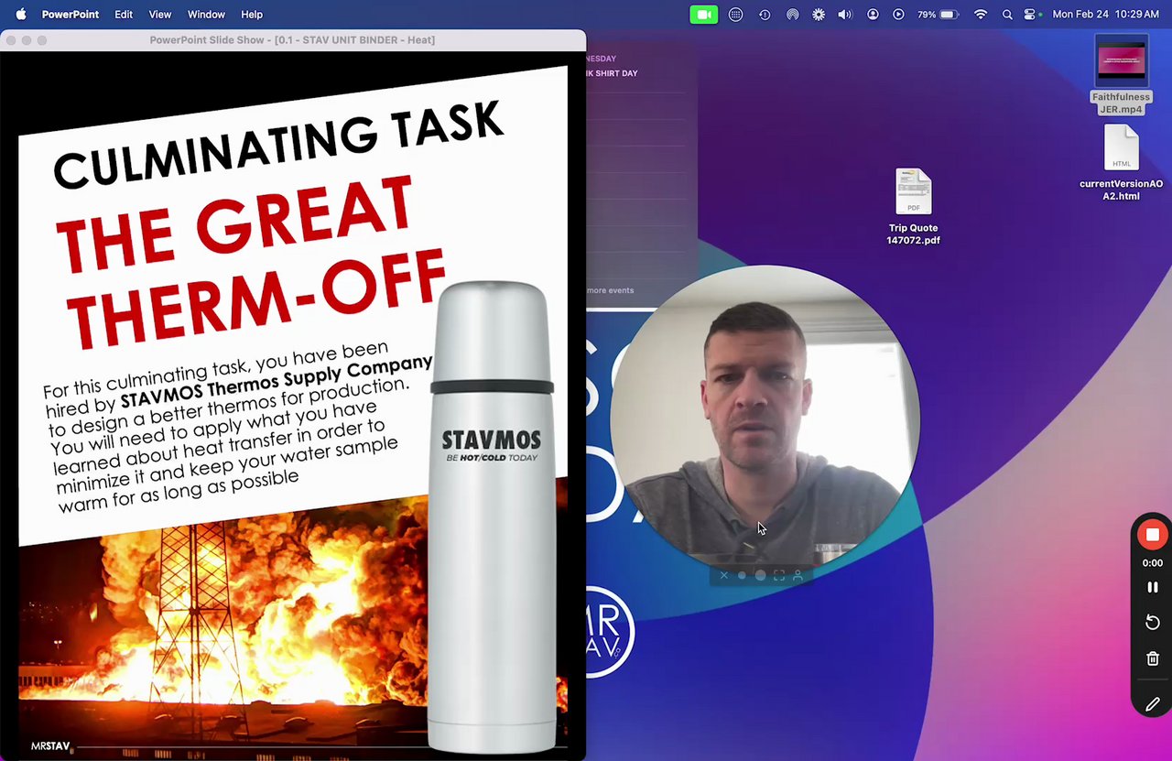Open the pencil drawing tool
The image size is (1172, 761).
[x=1153, y=704]
